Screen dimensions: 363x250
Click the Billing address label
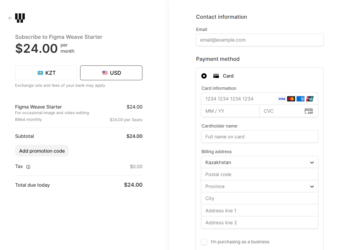(217, 152)
